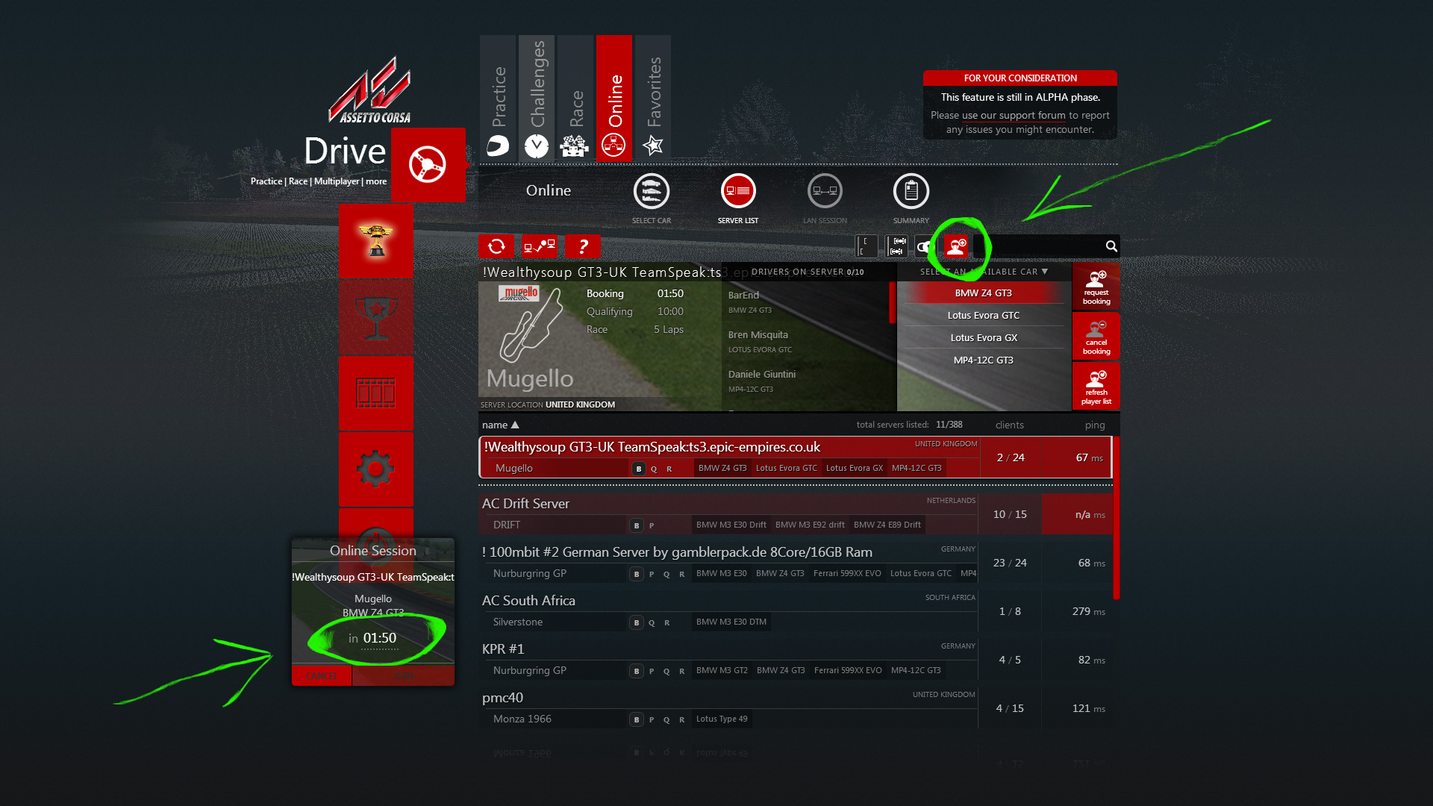Open the Select Car step icon

click(x=651, y=192)
